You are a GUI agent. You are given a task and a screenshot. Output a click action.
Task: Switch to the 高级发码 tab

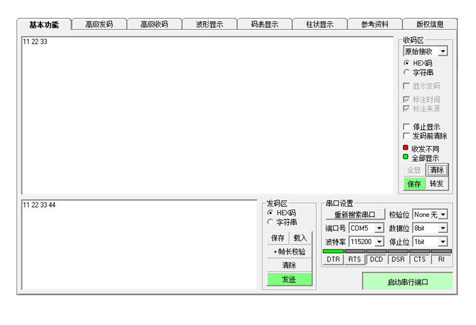(x=99, y=25)
